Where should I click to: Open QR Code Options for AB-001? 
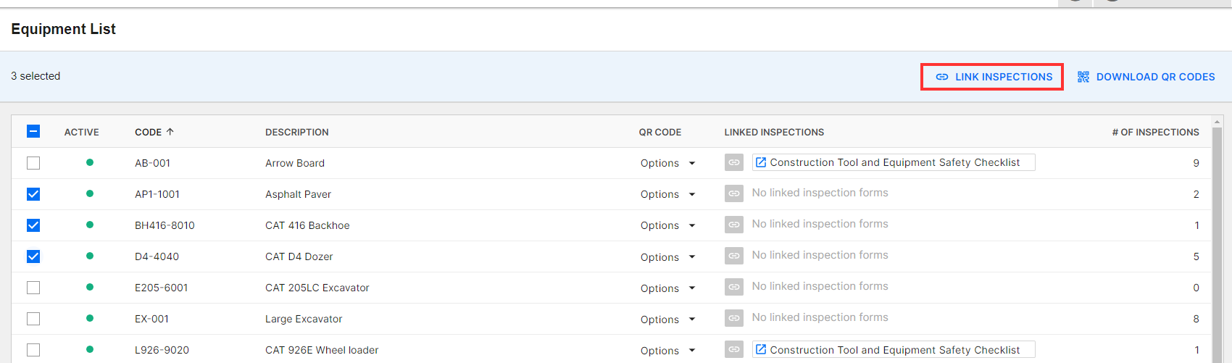coord(667,163)
